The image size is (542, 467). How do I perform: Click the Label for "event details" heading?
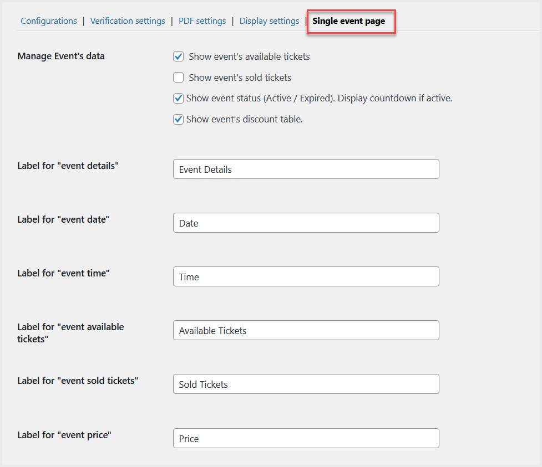(x=68, y=165)
